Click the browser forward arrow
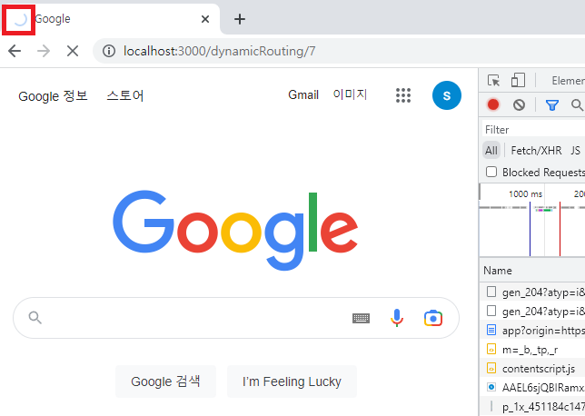 coord(44,51)
